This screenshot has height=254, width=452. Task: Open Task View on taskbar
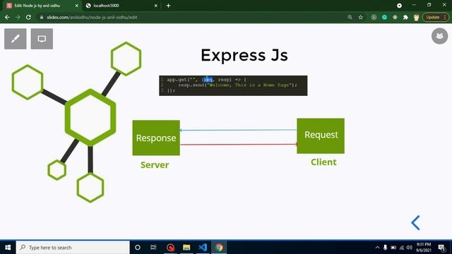click(153, 248)
